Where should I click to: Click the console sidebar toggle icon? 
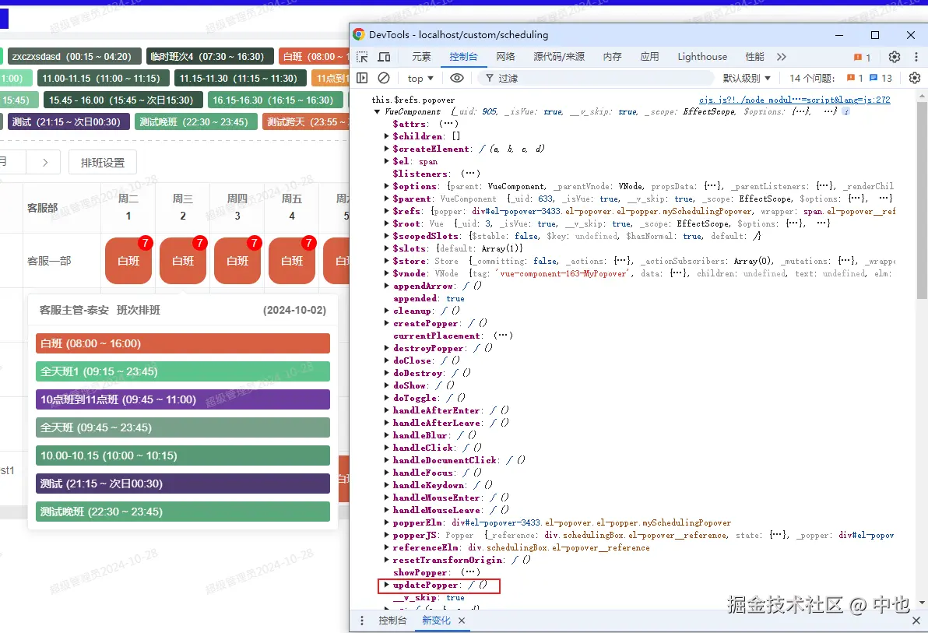tap(362, 78)
